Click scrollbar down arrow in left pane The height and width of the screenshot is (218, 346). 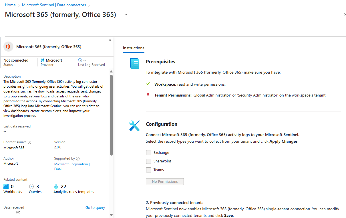point(111,215)
